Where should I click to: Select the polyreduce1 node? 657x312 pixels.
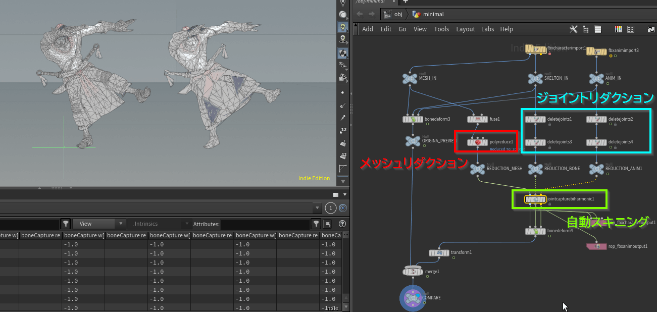478,142
